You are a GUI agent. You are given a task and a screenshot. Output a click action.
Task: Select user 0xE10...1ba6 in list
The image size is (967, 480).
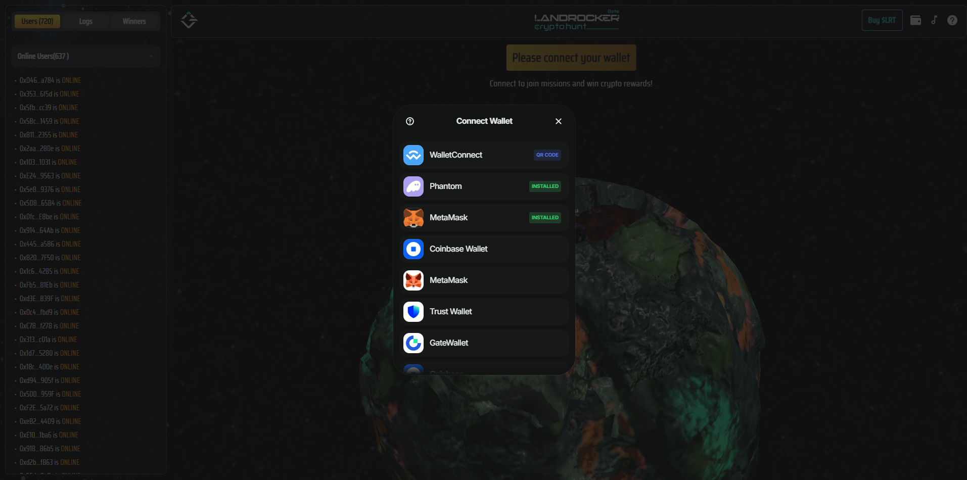pyautogui.click(x=49, y=435)
